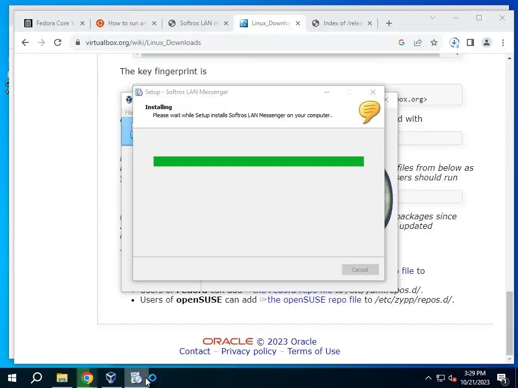This screenshot has width=518, height=388.
Task: Click the Softros setup title bar icon
Action: coord(139,92)
